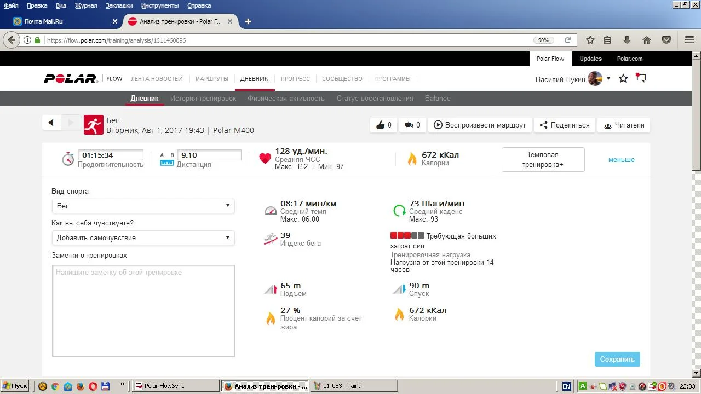This screenshot has height=394, width=701.
Task: Click the Читатели button
Action: click(624, 125)
